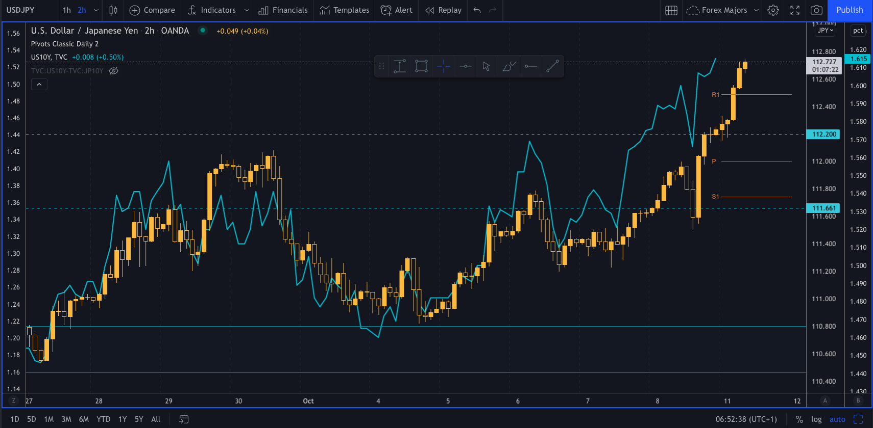Click the 112.200 price line label

823,135
